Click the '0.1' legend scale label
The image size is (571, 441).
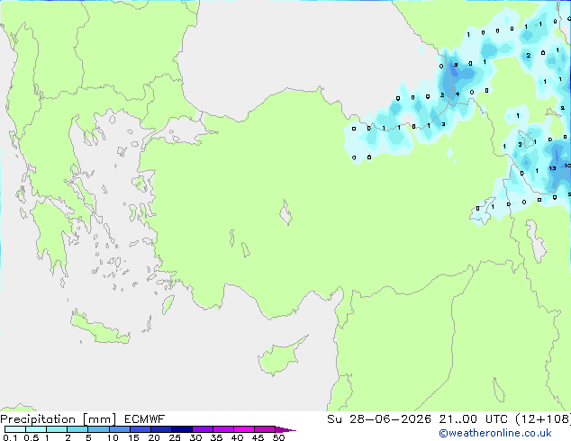coord(10,437)
